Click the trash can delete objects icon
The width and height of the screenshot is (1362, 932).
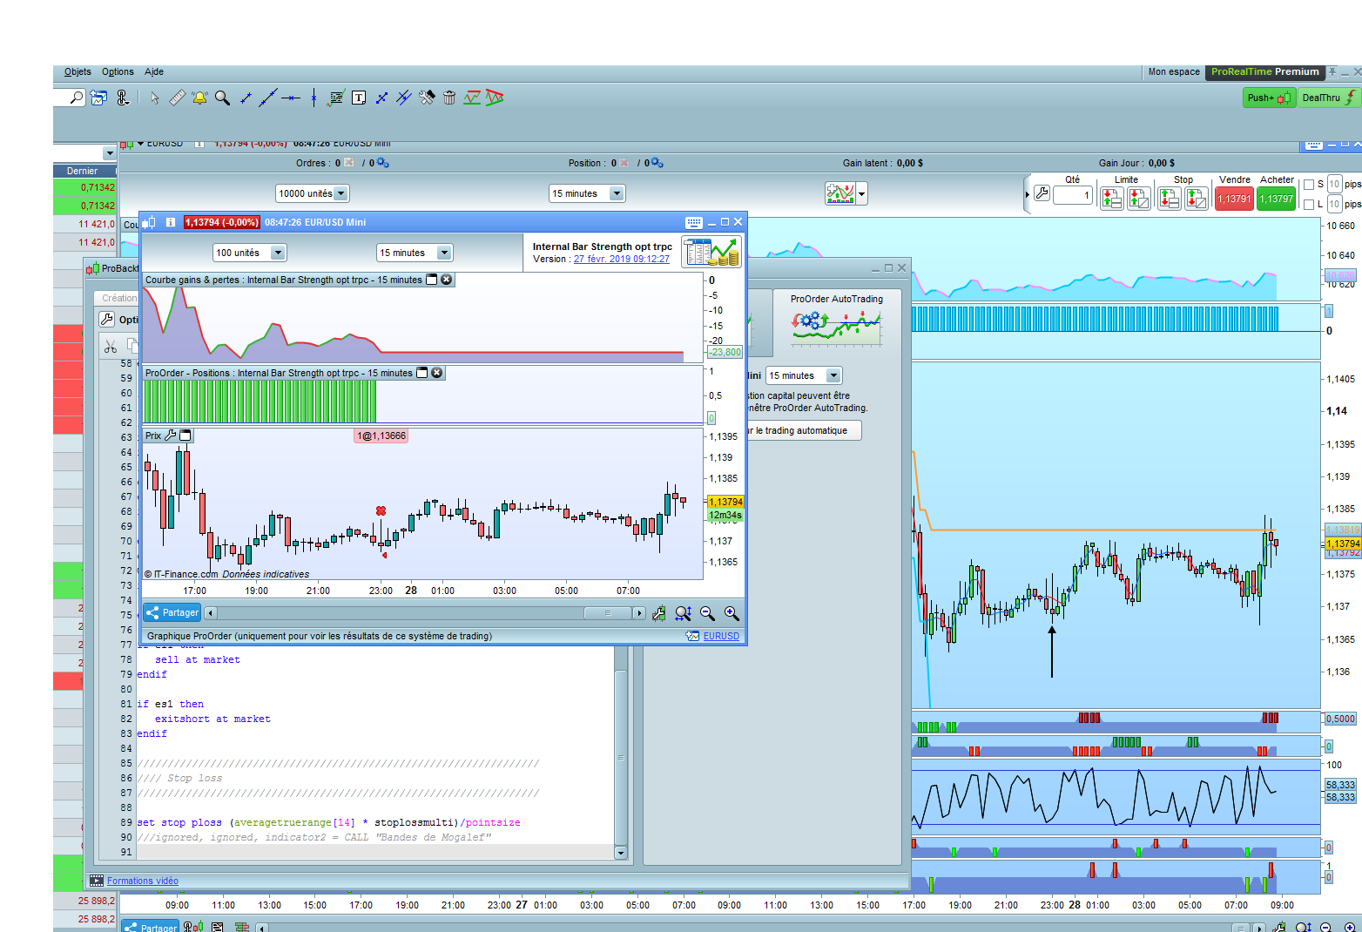[x=449, y=98]
